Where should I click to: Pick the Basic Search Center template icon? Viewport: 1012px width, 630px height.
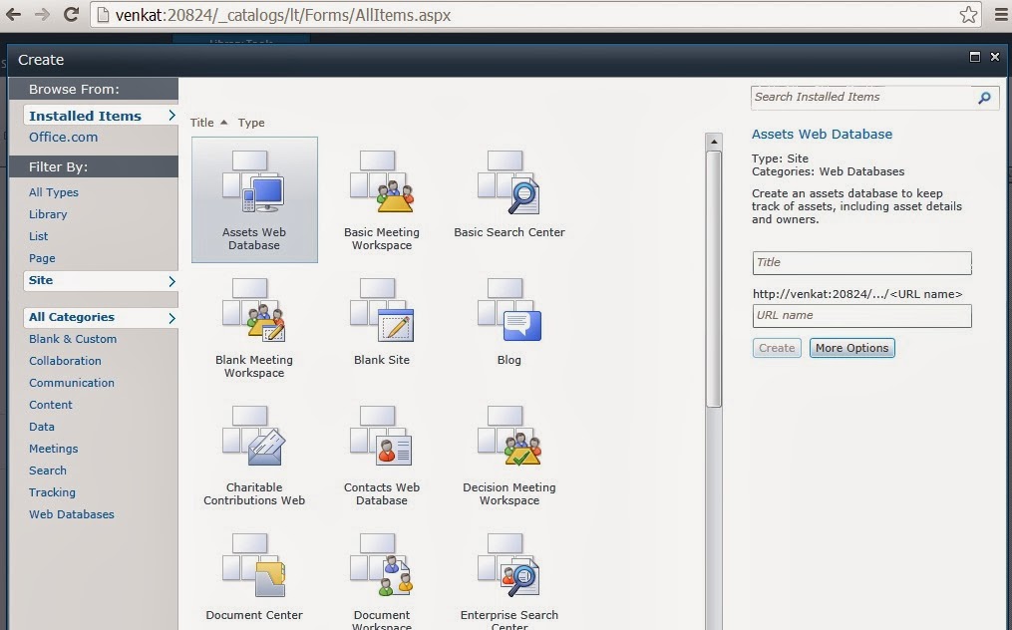508,182
